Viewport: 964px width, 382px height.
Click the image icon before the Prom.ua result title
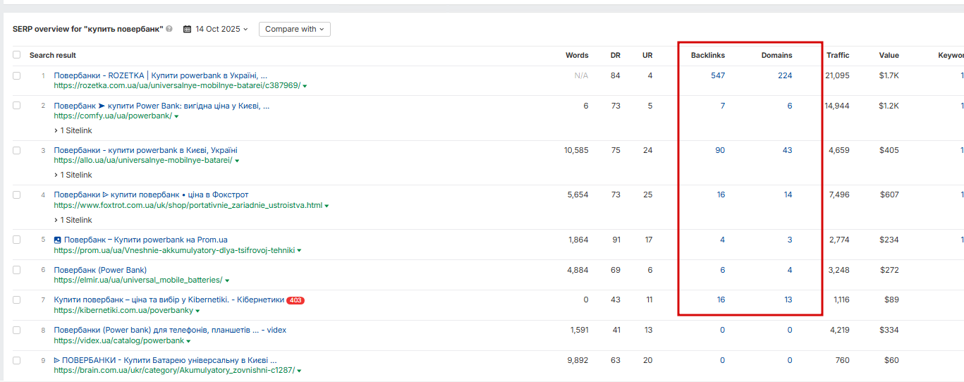[58, 240]
